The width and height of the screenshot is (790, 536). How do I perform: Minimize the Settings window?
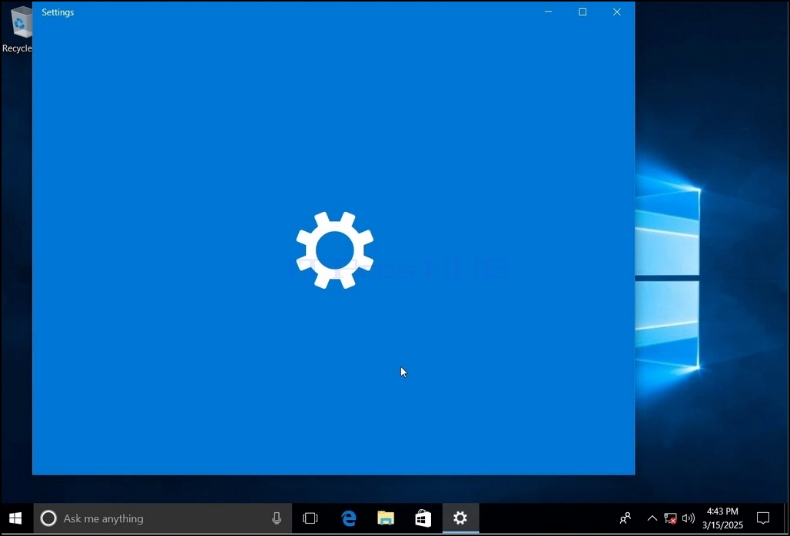[548, 12]
